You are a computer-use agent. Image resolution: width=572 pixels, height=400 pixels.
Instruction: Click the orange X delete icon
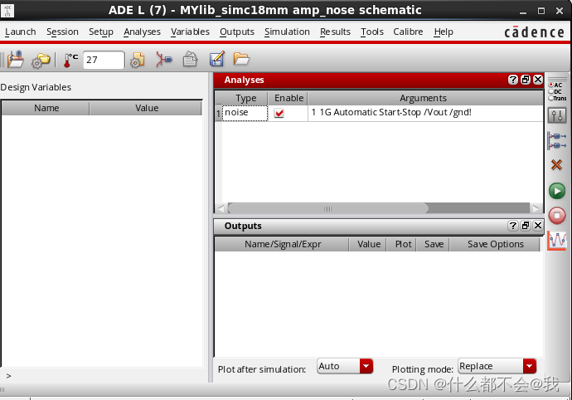pos(556,165)
